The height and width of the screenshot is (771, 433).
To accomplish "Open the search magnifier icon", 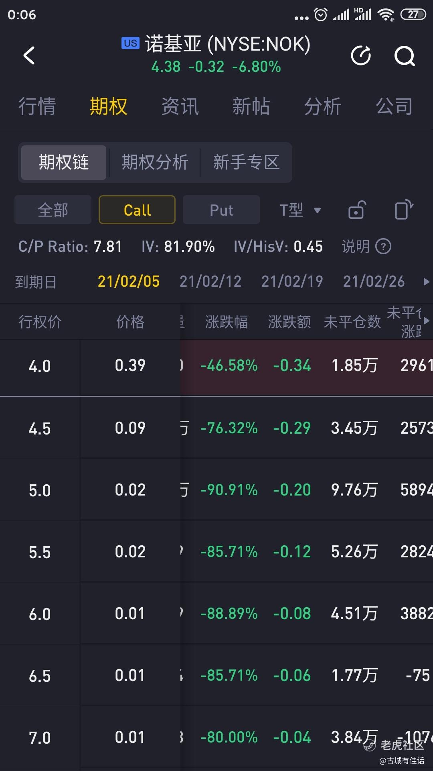I will point(404,55).
